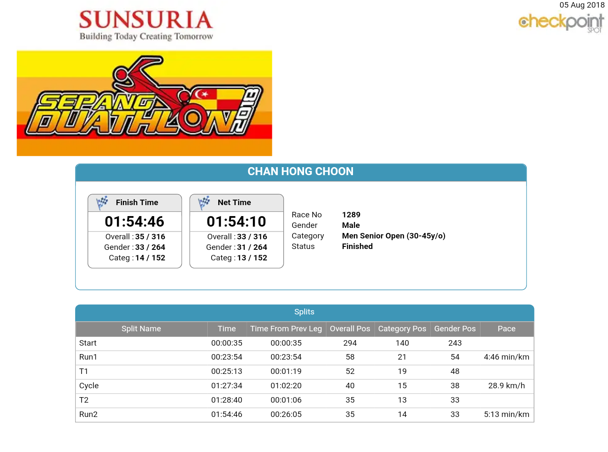Click the Net Time category rank 13 / 152
The image size is (608, 452).
(252, 258)
